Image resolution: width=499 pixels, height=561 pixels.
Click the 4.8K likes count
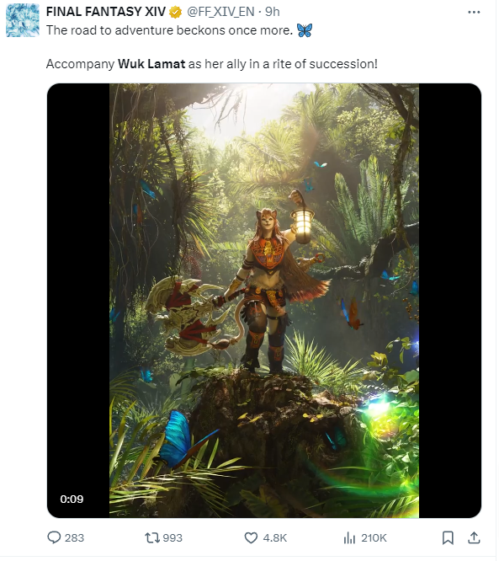tap(275, 537)
